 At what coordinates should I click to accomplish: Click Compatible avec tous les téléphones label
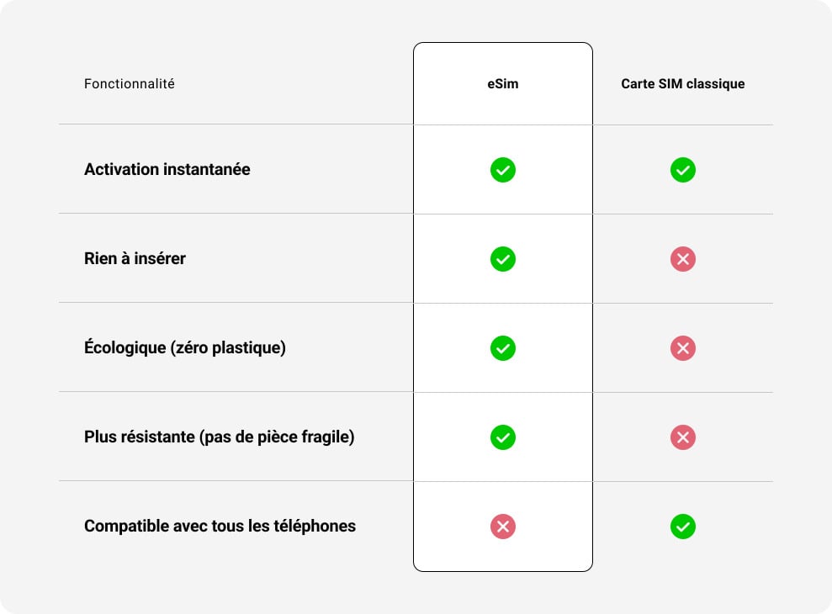pyautogui.click(x=220, y=527)
